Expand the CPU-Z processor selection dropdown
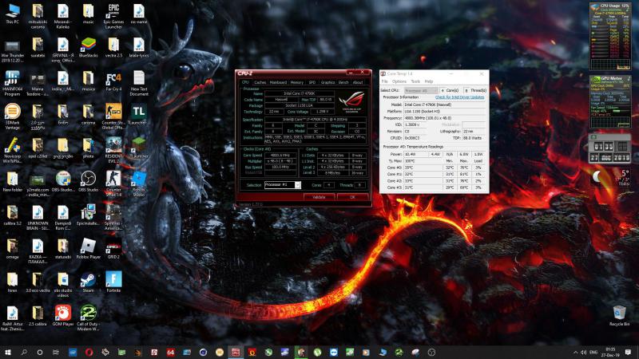 298,184
